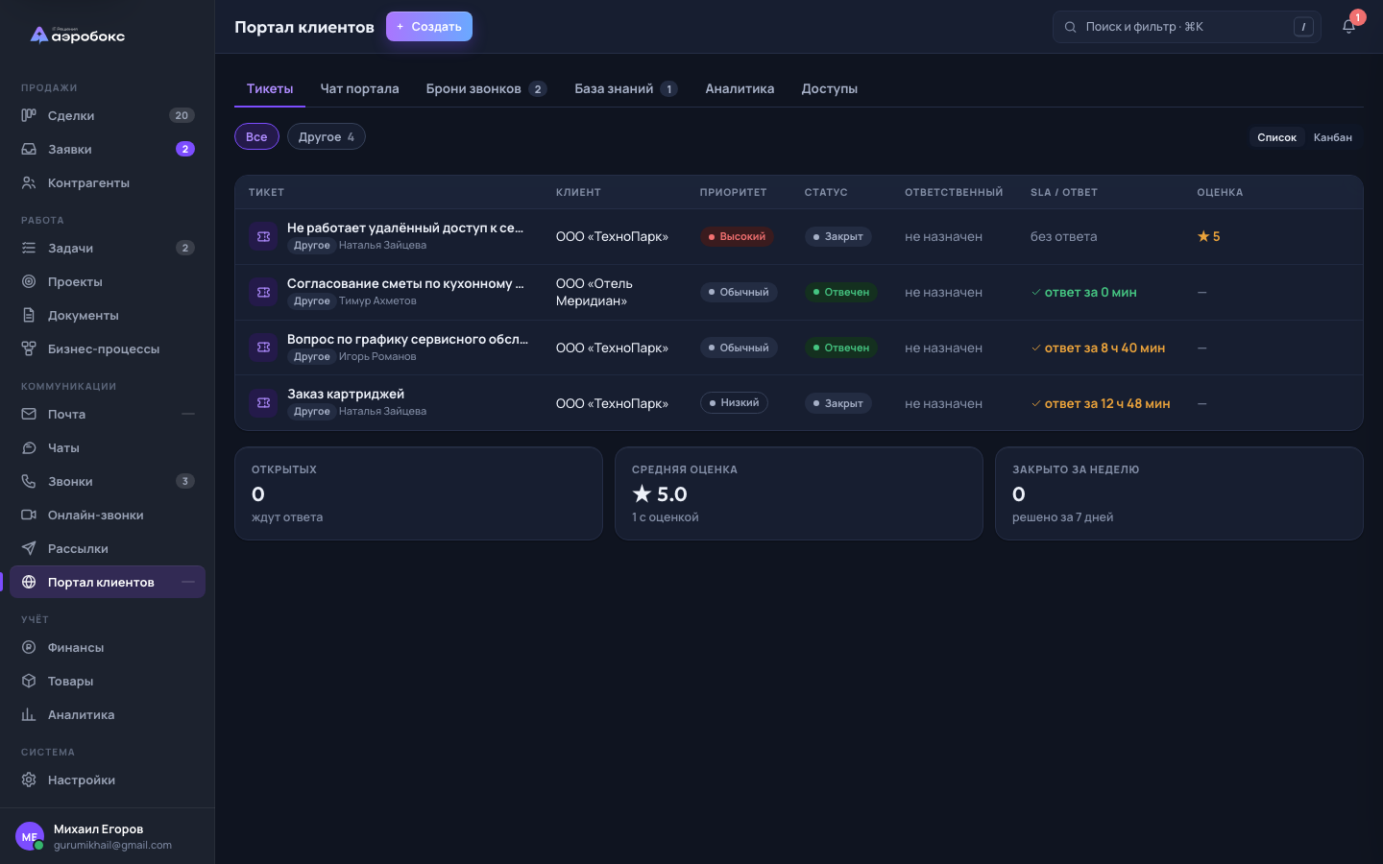Go to the Аэробокс logo home
The image size is (1383, 864).
tap(78, 36)
